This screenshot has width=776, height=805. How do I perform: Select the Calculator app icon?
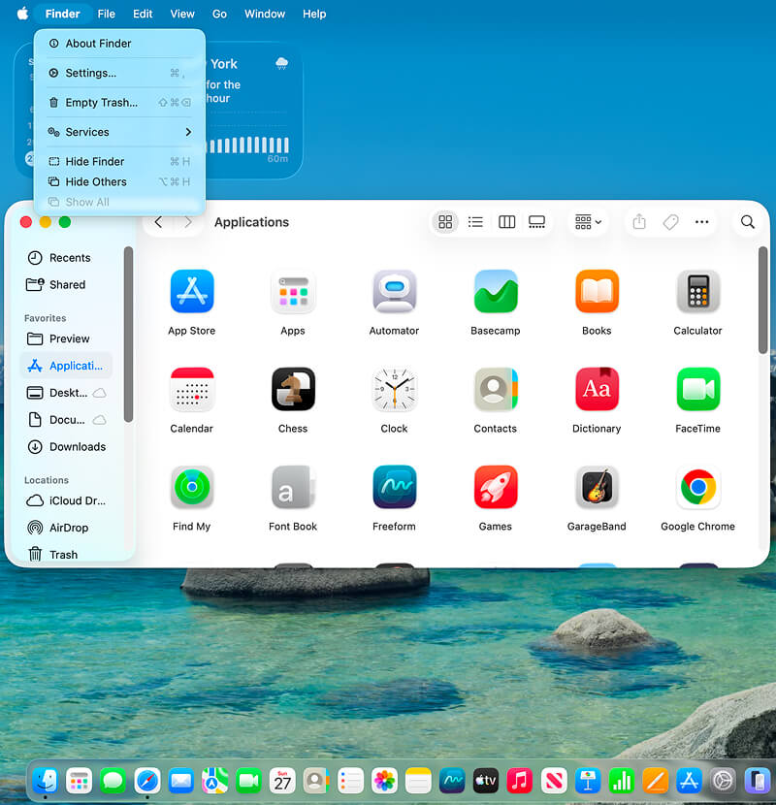(x=698, y=291)
